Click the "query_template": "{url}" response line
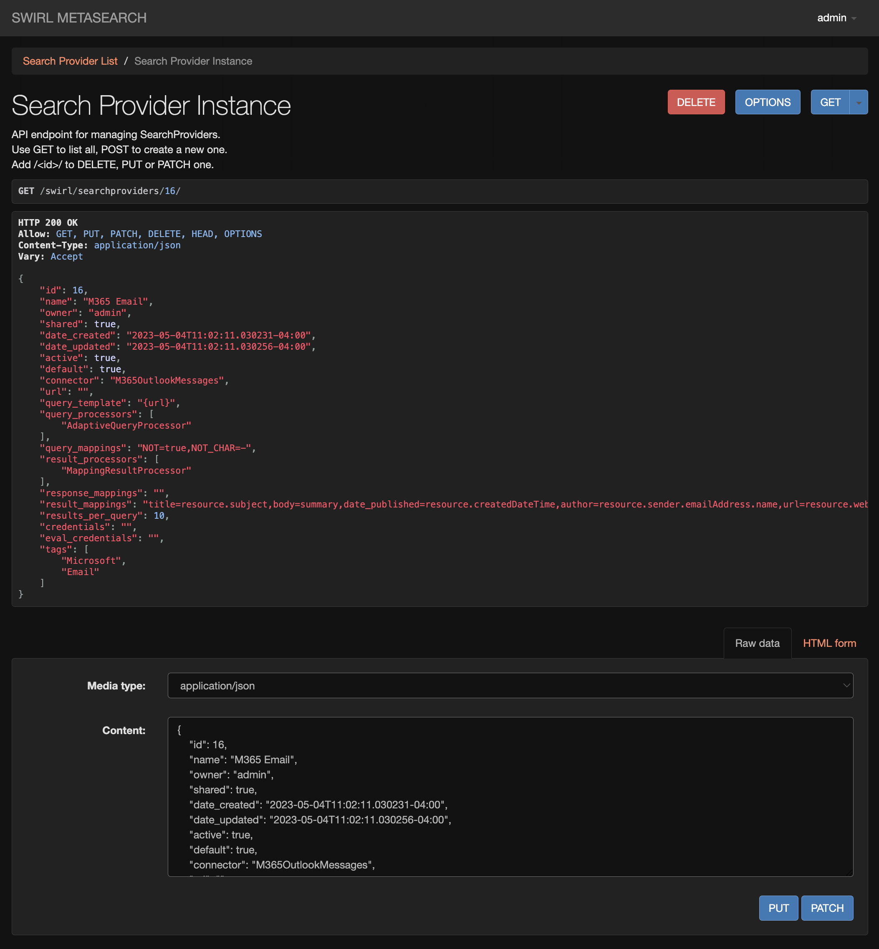 click(x=110, y=403)
